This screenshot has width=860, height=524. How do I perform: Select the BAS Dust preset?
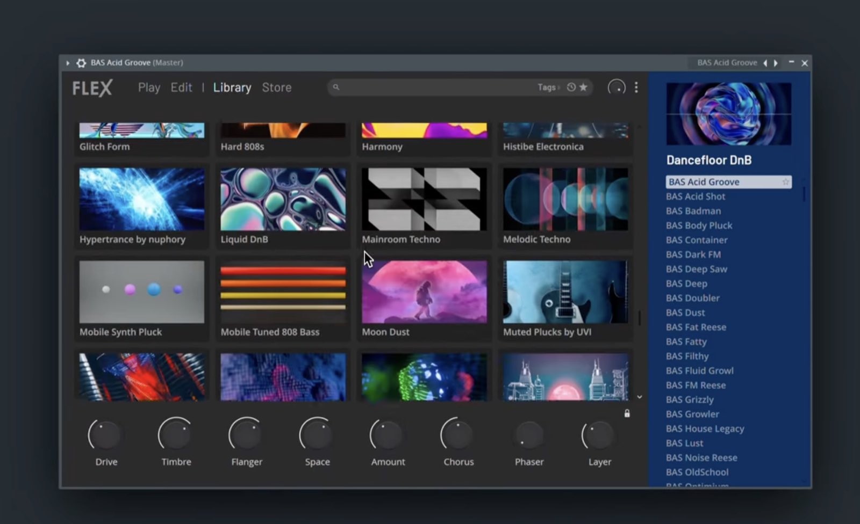(x=685, y=312)
